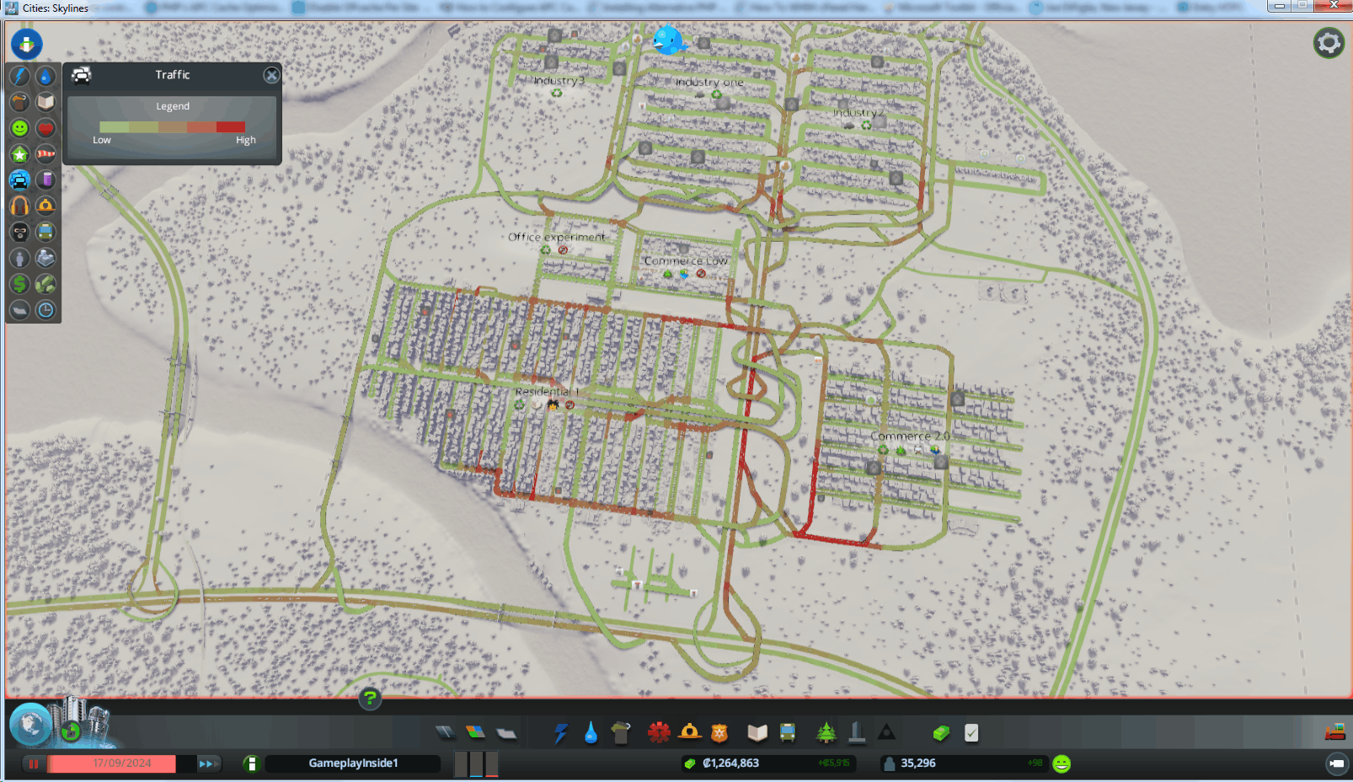The image size is (1353, 782).
Task: Open the Fire Safety info view
Action: pos(45,206)
